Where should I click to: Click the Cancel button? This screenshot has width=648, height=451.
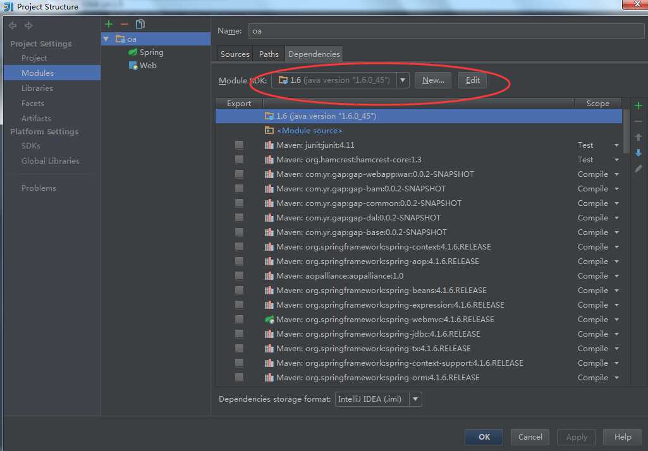click(530, 437)
